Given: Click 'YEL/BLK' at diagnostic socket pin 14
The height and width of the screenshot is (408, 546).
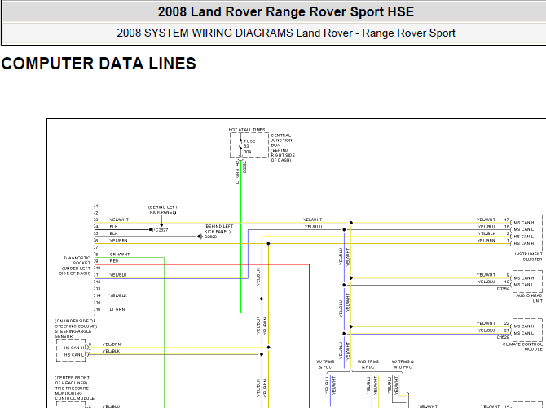Looking at the screenshot, I should click(118, 295).
